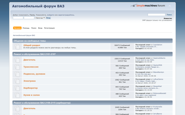Open post Re: tapgbk University of...
Screen dimensions: 185x115
pyautogui.click(x=147, y=47)
